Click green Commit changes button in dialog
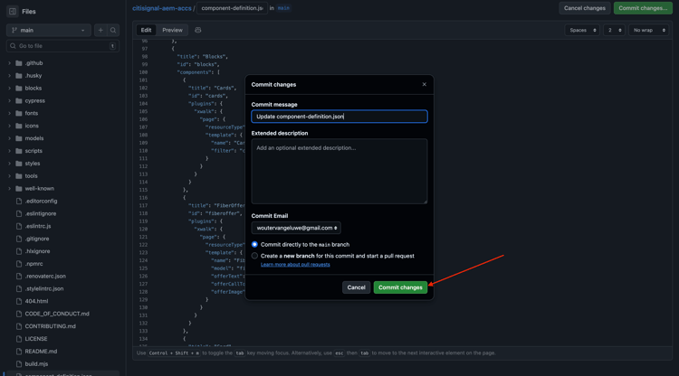The width and height of the screenshot is (679, 376). point(400,287)
